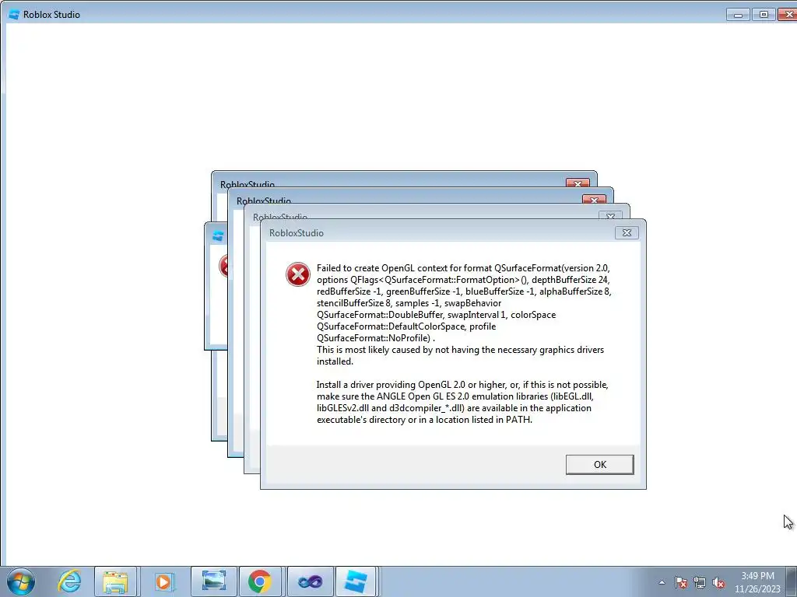This screenshot has height=597, width=797.
Task: Click the "Roblox Studio" main window title text
Action: pos(51,15)
